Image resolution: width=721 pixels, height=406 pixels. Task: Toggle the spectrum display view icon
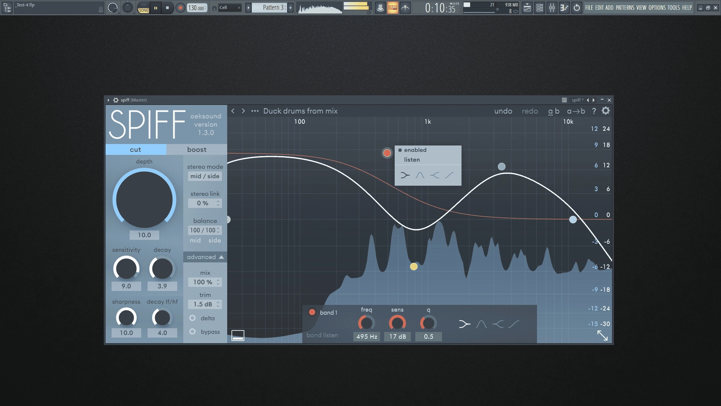coord(238,335)
